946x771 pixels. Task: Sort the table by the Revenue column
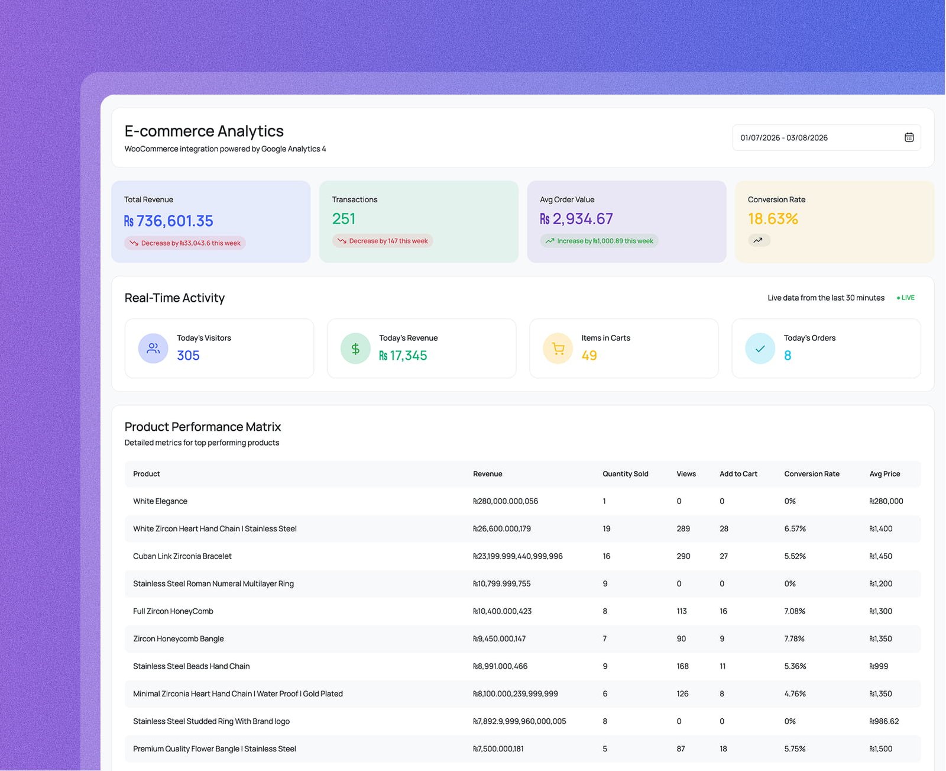click(x=488, y=473)
